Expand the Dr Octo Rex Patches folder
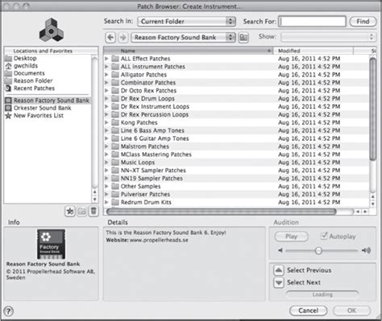This screenshot has width=382, height=321. point(106,90)
